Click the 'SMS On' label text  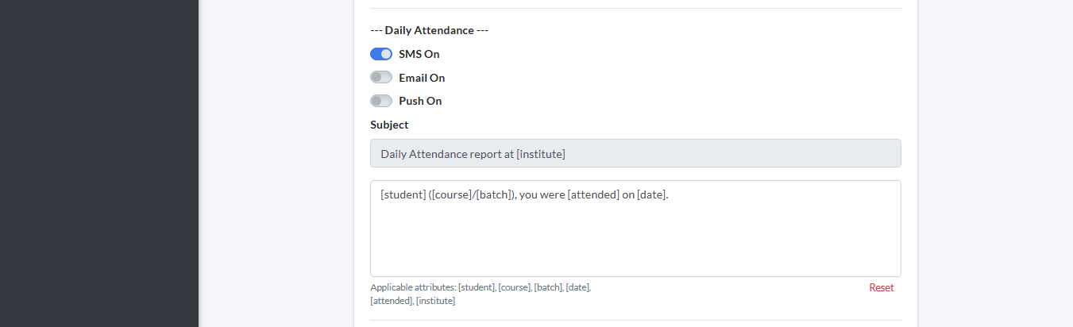[x=419, y=54]
